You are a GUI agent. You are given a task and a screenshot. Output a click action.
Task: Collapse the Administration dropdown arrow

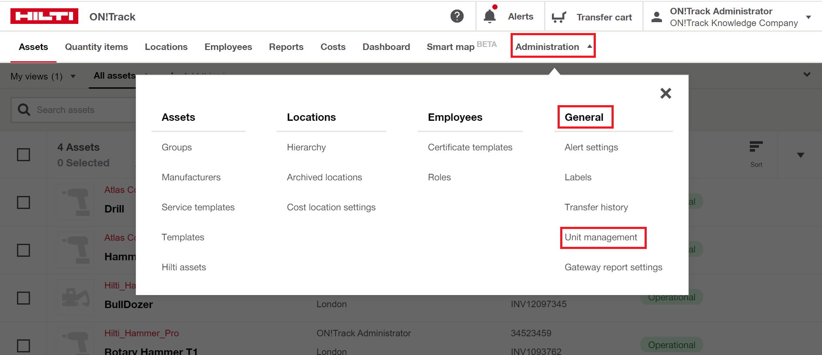coord(590,46)
